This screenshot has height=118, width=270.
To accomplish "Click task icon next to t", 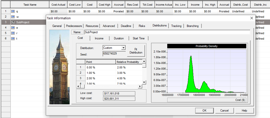I will pos(13,39).
